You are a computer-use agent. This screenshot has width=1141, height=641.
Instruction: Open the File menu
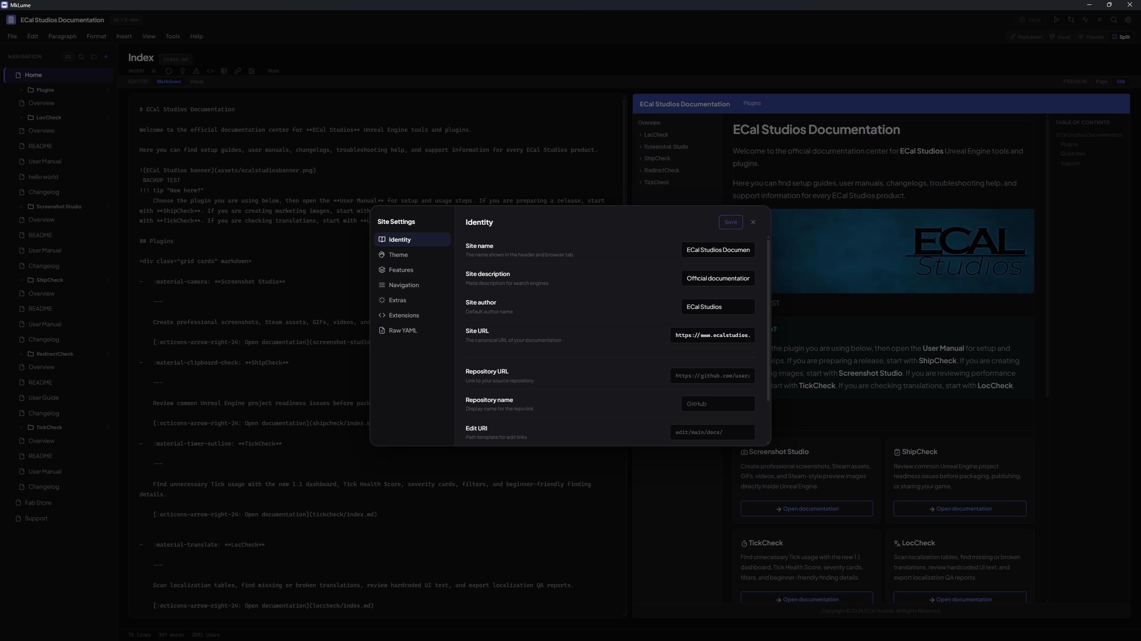click(x=12, y=37)
